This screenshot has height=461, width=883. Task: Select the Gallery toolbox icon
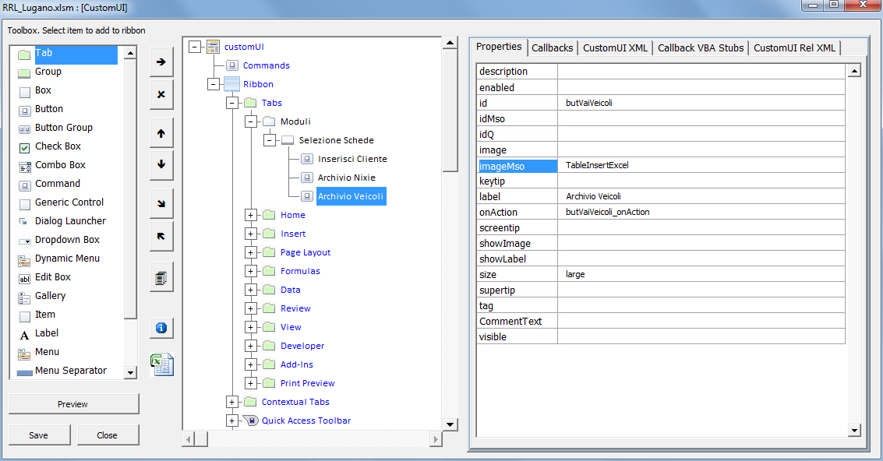pos(24,297)
